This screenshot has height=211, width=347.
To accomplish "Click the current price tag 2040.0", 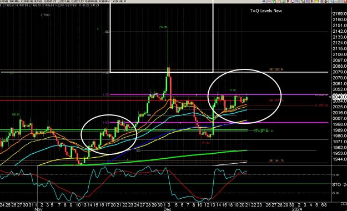I will pyautogui.click(x=340, y=97).
